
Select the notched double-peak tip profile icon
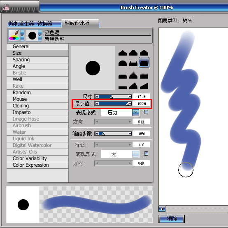(133, 64)
